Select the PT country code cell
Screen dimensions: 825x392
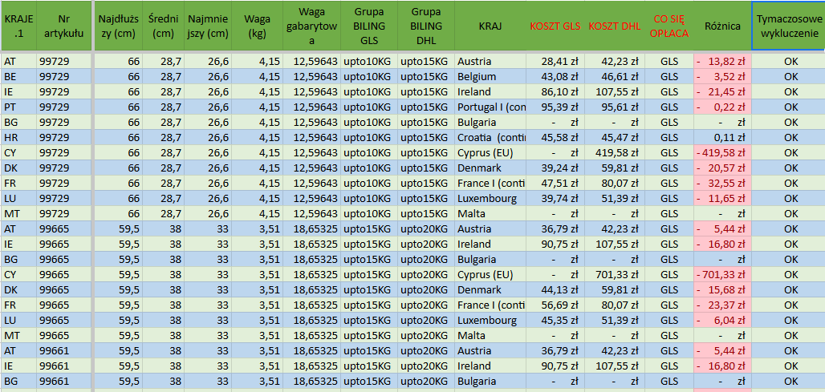tap(18, 107)
